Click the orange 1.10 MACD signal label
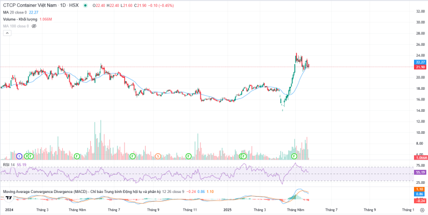428x215 pixels. click(420, 189)
